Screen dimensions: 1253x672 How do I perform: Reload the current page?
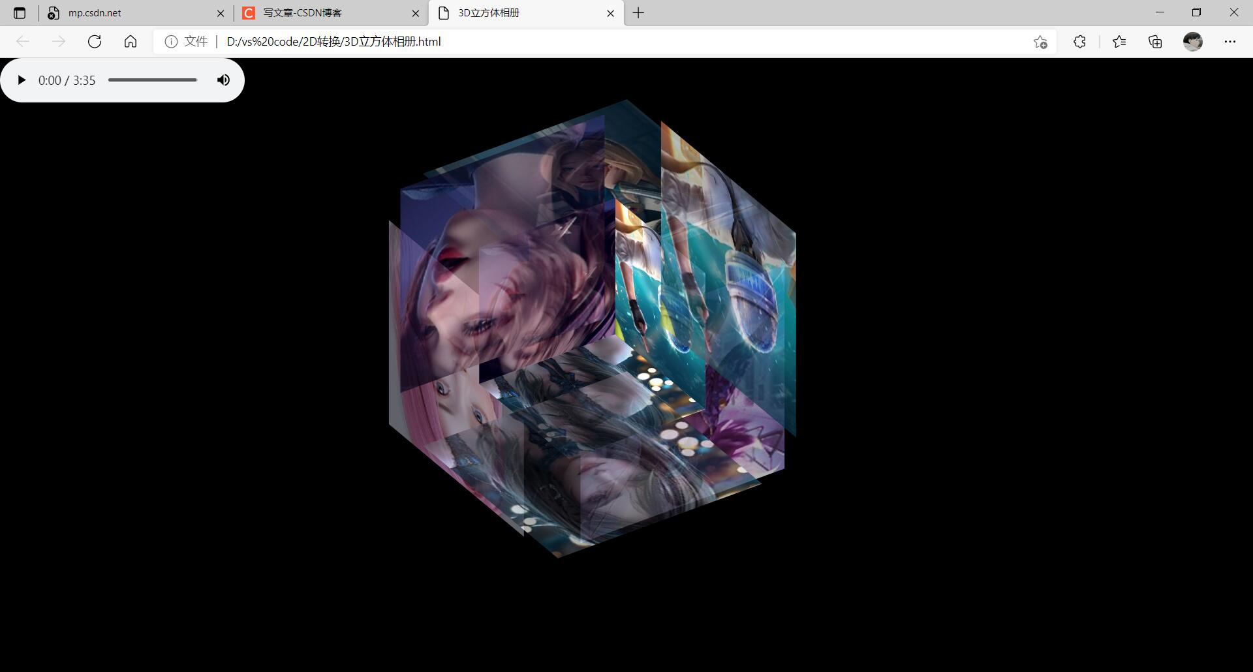tap(95, 42)
